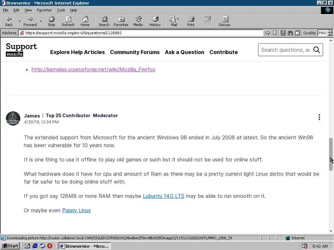The height and width of the screenshot is (250, 334).
Task: Click the page scrollbar down arrow
Action: click(331, 231)
